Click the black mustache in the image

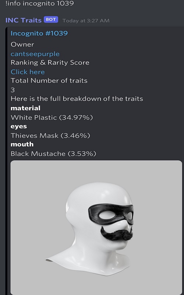point(117,234)
